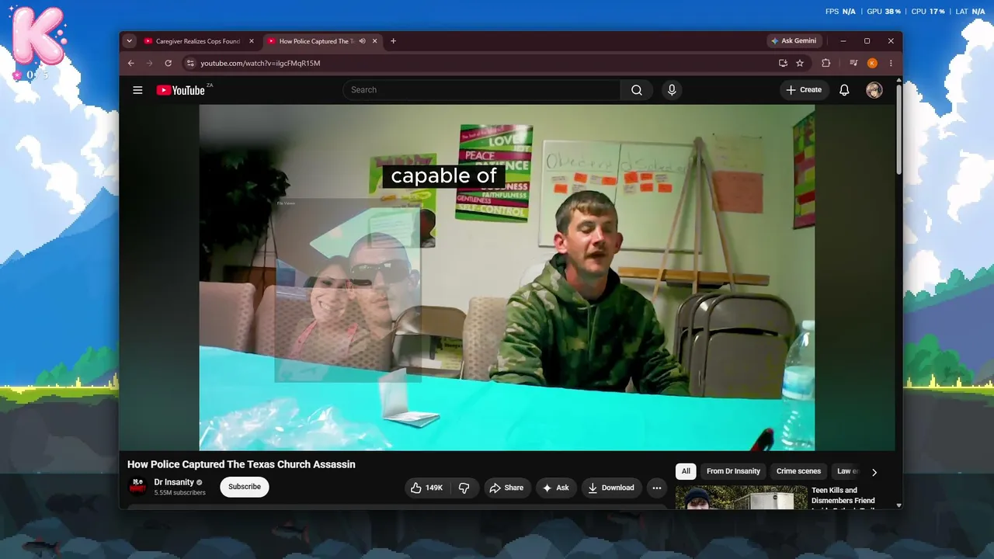Open the YouTube account avatar menu

(x=874, y=90)
